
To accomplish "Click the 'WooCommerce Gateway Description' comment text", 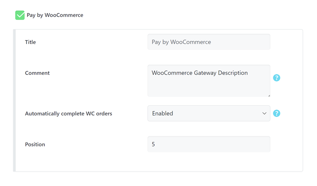I will [200, 73].
